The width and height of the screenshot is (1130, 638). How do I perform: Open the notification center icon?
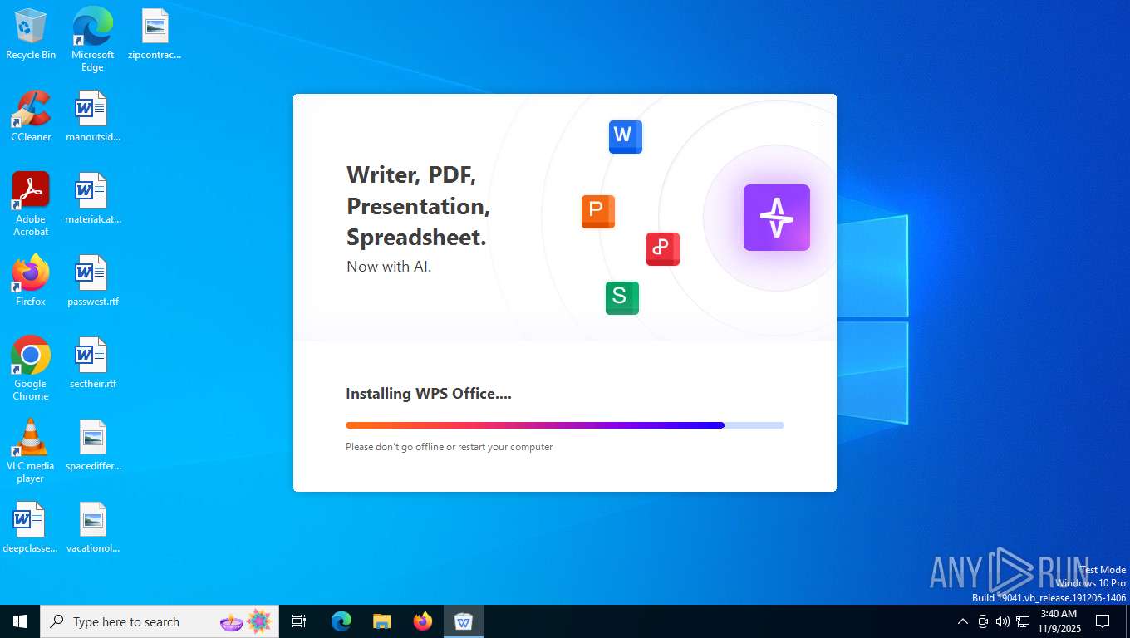(x=1103, y=621)
